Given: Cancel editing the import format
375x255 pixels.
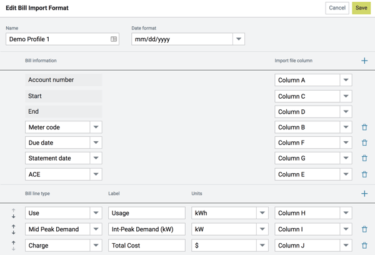Looking at the screenshot, I should point(337,8).
